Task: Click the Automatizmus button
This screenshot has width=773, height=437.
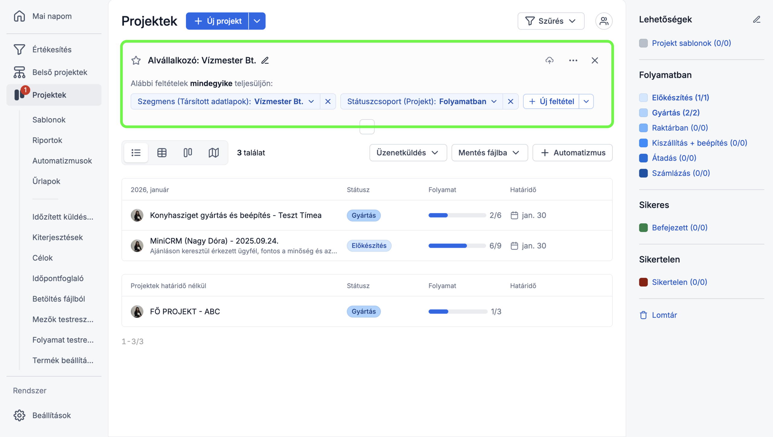Action: click(573, 153)
